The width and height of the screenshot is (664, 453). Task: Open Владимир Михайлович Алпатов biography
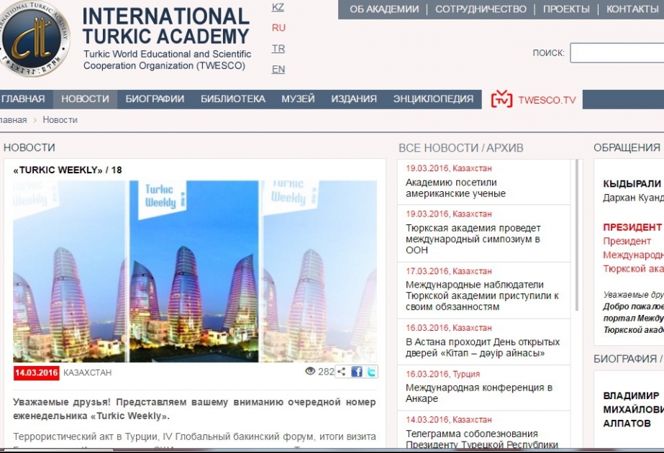tap(633, 409)
